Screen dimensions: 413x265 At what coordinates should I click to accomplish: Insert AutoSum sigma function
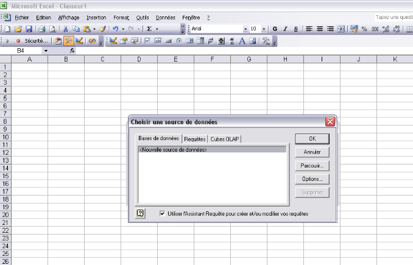149,29
